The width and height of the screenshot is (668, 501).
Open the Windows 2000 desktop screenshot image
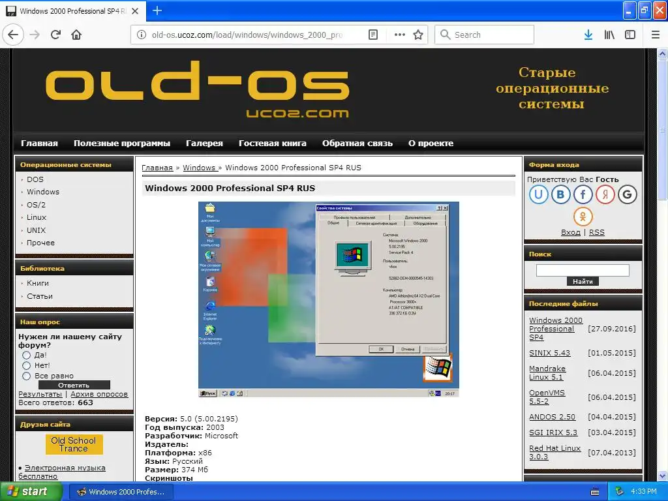coord(329,299)
